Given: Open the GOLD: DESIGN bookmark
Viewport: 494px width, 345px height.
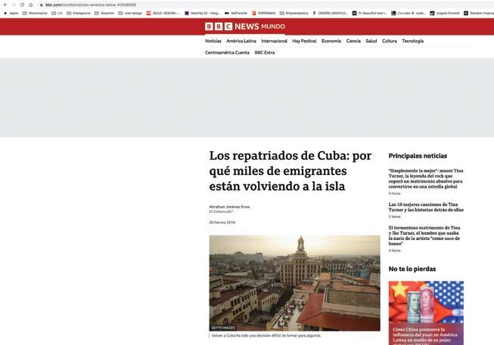Looking at the screenshot, I should [x=163, y=13].
